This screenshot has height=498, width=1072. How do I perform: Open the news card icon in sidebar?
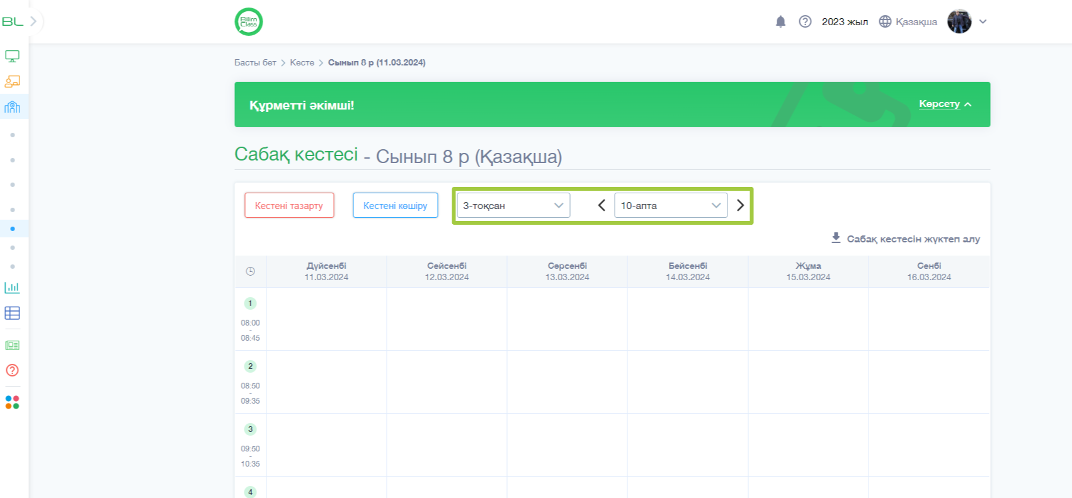point(12,345)
